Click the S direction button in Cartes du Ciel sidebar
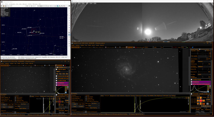The height and width of the screenshot is (117, 214). pos(69,39)
